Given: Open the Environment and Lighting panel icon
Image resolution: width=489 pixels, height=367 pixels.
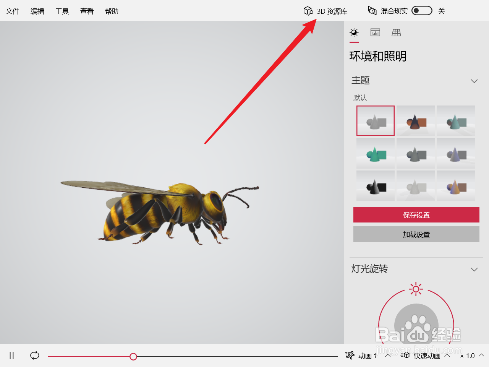Looking at the screenshot, I should pos(354,32).
